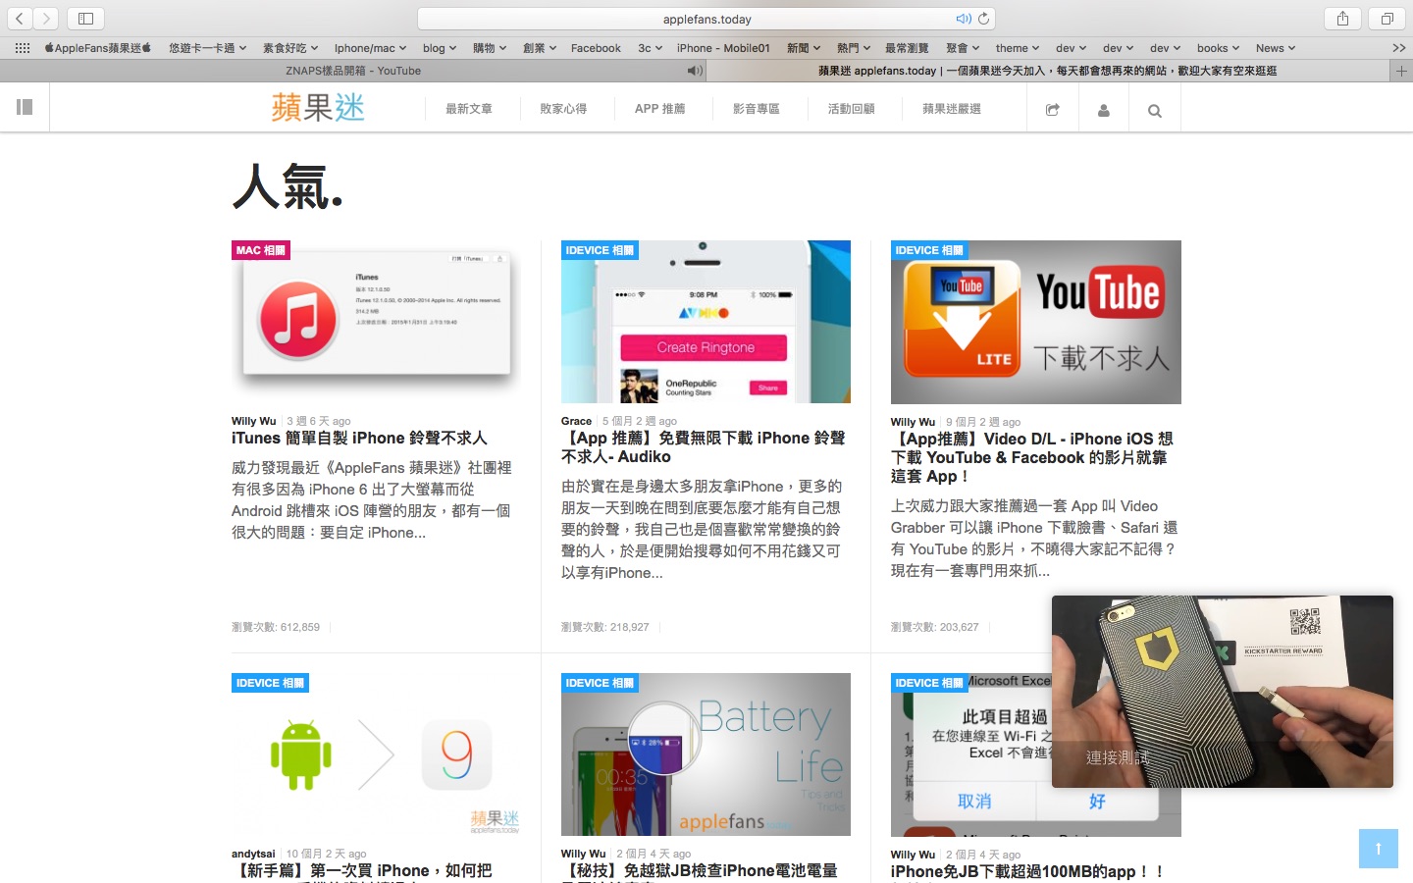Click the 蘋果迷 site logo

(318, 108)
